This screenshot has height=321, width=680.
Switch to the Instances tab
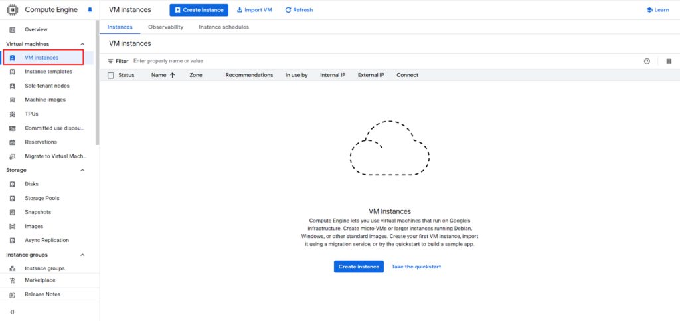(x=120, y=27)
